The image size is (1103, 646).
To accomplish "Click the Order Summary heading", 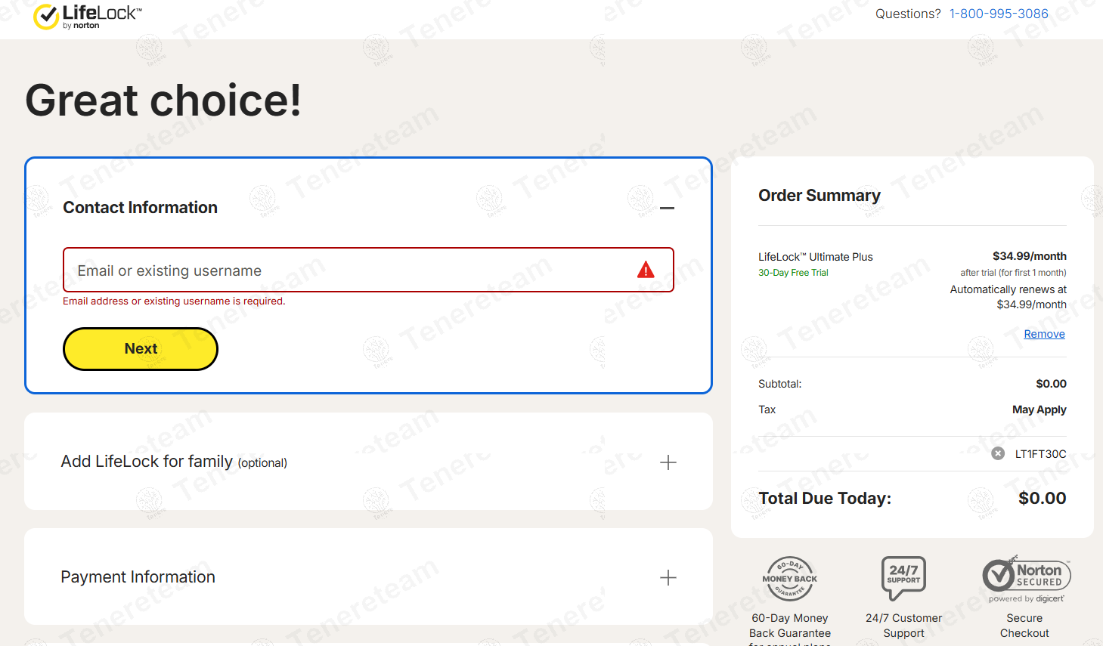I will click(x=820, y=196).
